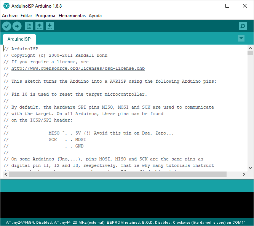
Task: Click the 'By default, the hardware SPI pins' line
Action: click(109, 107)
